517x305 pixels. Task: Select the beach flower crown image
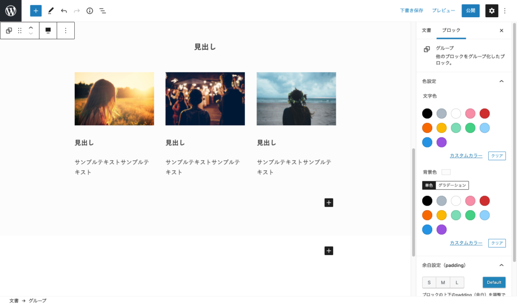pos(296,98)
